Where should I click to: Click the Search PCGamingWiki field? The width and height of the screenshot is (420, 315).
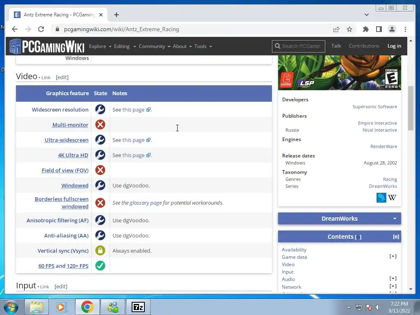[x=299, y=46]
